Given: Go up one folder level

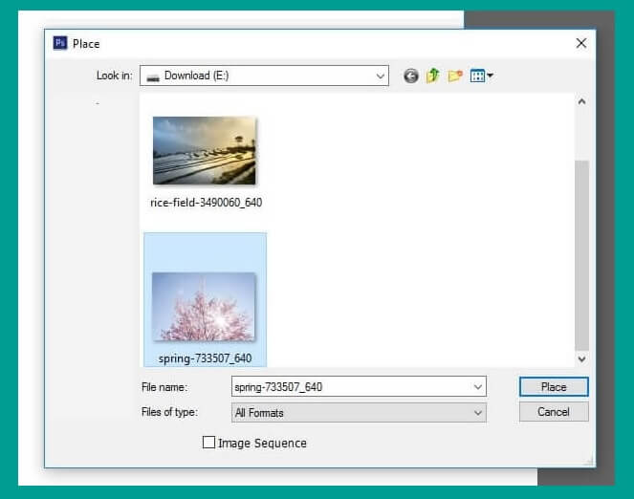Looking at the screenshot, I should click(x=432, y=76).
